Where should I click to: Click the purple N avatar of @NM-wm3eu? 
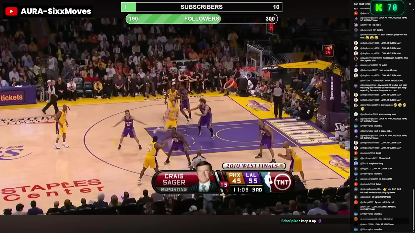[x=356, y=131]
